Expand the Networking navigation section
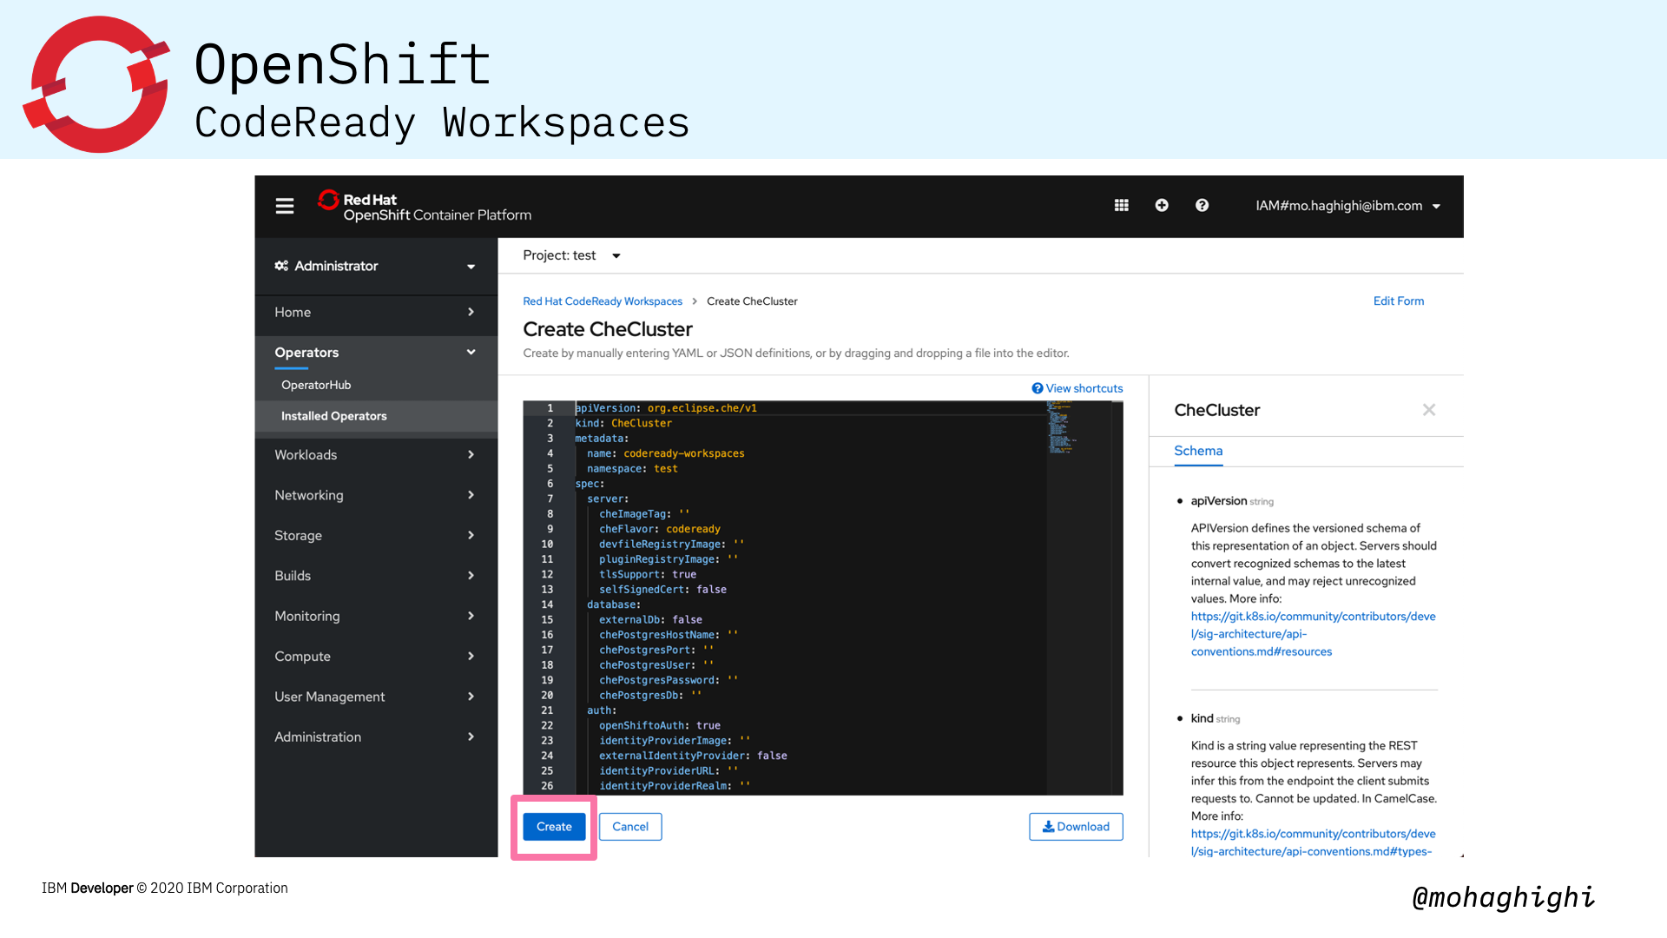Viewport: 1667px width, 938px height. 376,495
